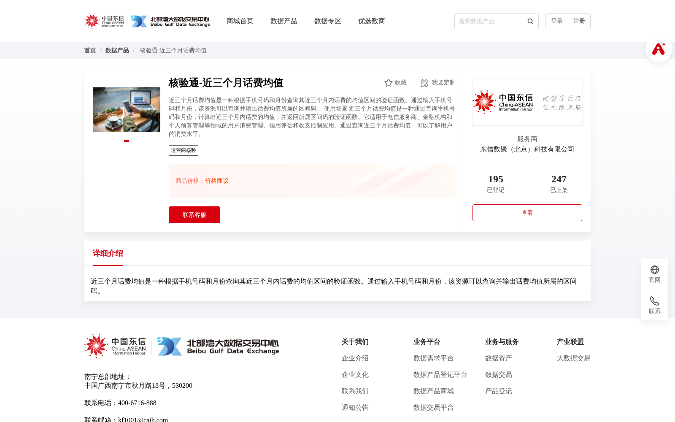
Task: Open footer link 企业文化
Action: 355,375
